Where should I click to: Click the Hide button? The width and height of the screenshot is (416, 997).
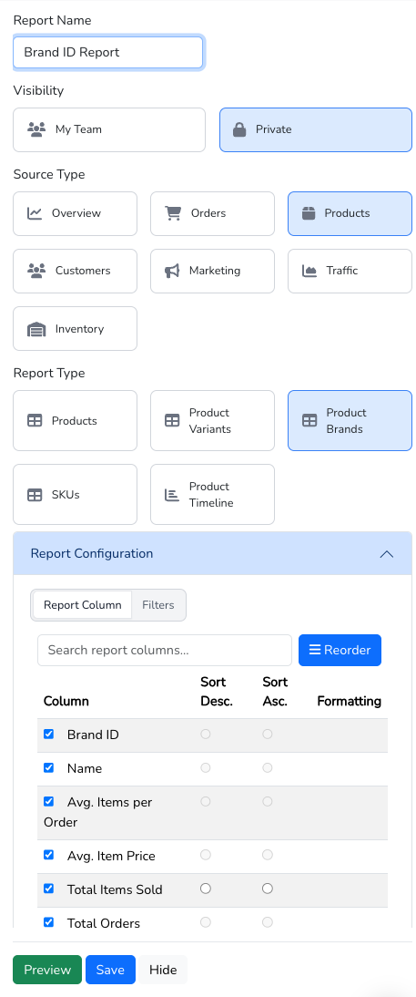click(163, 970)
